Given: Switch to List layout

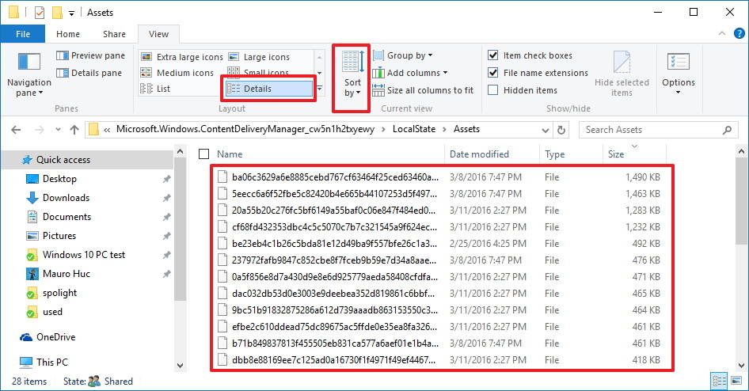Looking at the screenshot, I should [155, 89].
